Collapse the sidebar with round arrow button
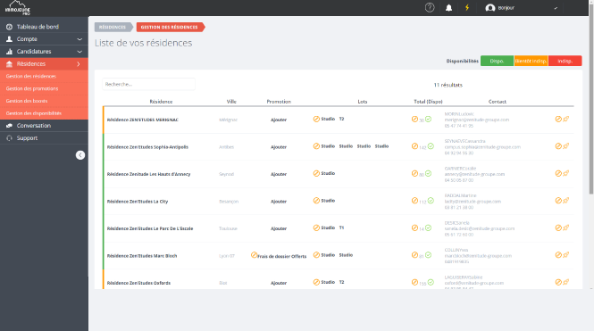 [80, 155]
